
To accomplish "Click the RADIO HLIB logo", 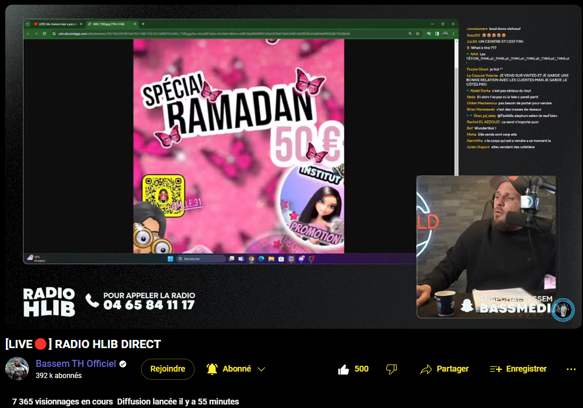I will click(49, 302).
